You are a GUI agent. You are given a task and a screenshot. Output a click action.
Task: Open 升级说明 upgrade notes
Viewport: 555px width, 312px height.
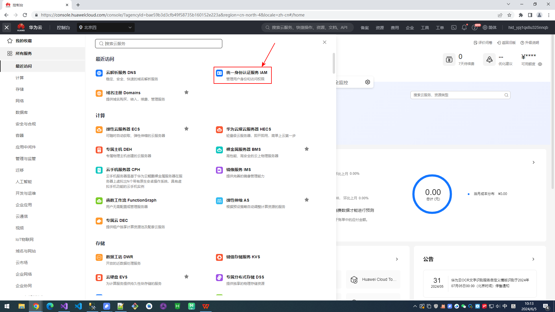pos(530,43)
